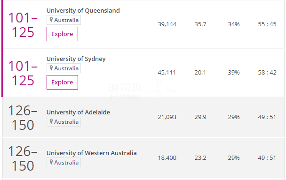This screenshot has height=180, width=286.
Task: Follow the Australia link under University of Adelaide
Action: (66, 122)
